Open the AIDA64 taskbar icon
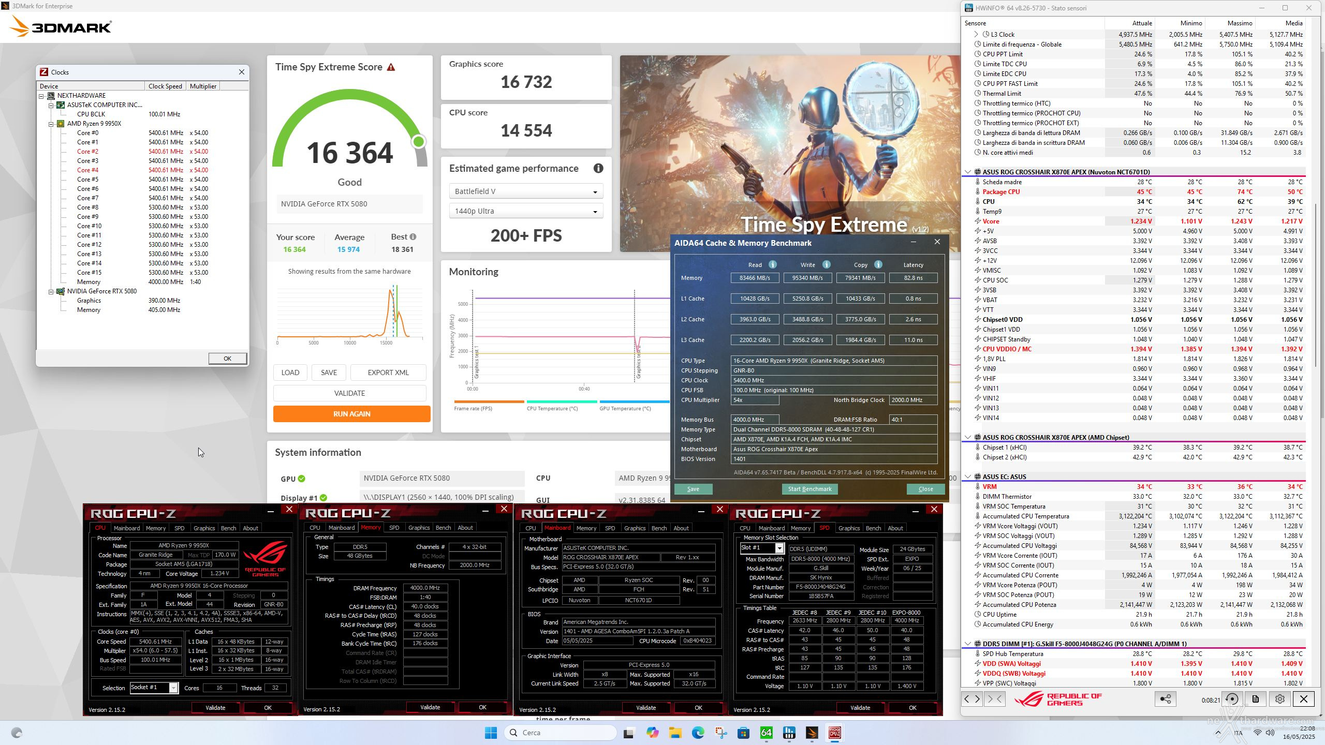Viewport: 1325px width, 745px height. click(x=766, y=733)
